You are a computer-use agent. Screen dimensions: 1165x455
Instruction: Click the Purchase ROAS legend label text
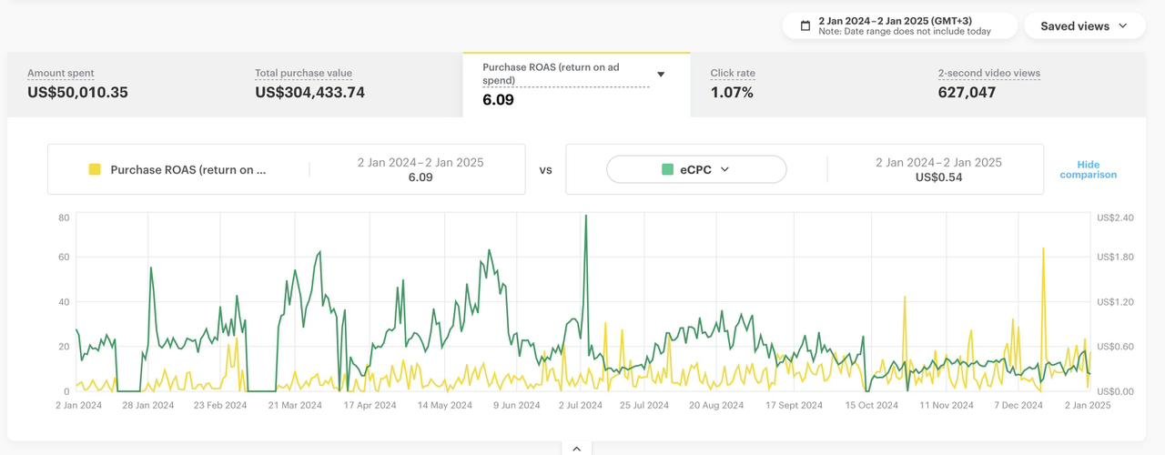(x=188, y=169)
